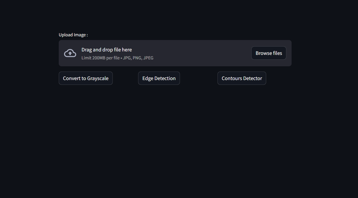Click the "Limit 200MB per file" text
The width and height of the screenshot is (358, 198).
pyautogui.click(x=101, y=58)
